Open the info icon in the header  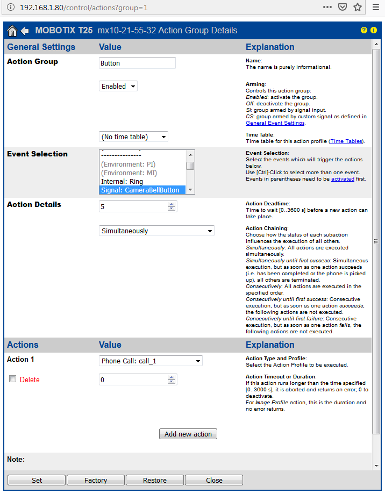(374, 31)
